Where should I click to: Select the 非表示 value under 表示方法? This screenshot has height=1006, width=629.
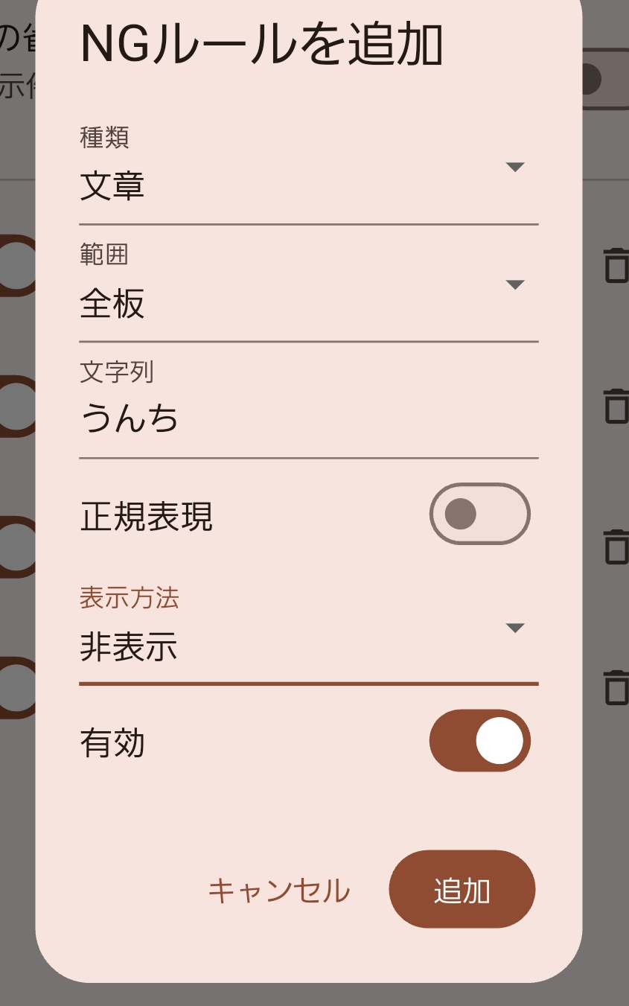129,647
